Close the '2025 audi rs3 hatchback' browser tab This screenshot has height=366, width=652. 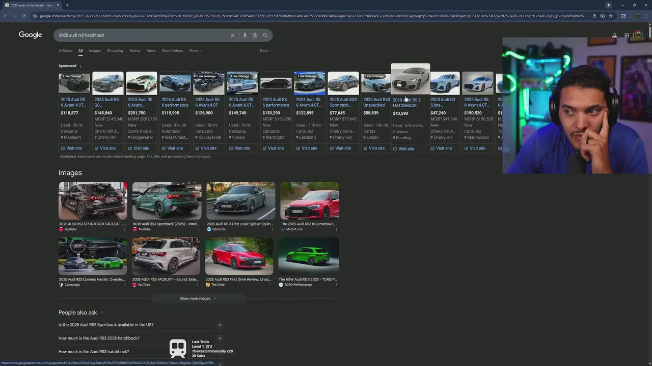coord(58,5)
